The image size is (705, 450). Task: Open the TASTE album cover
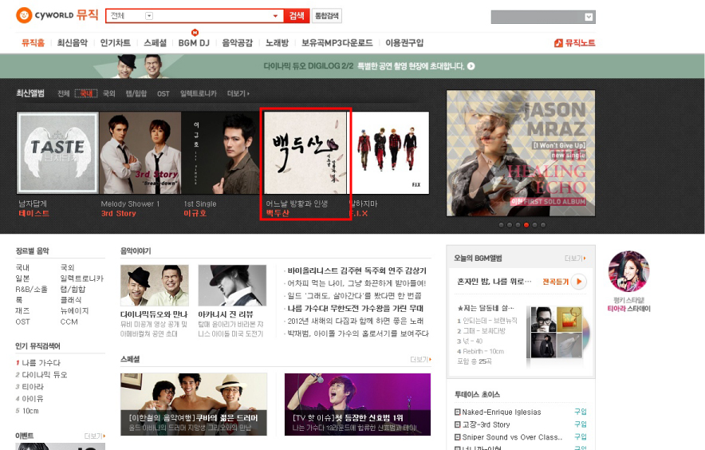pos(57,153)
